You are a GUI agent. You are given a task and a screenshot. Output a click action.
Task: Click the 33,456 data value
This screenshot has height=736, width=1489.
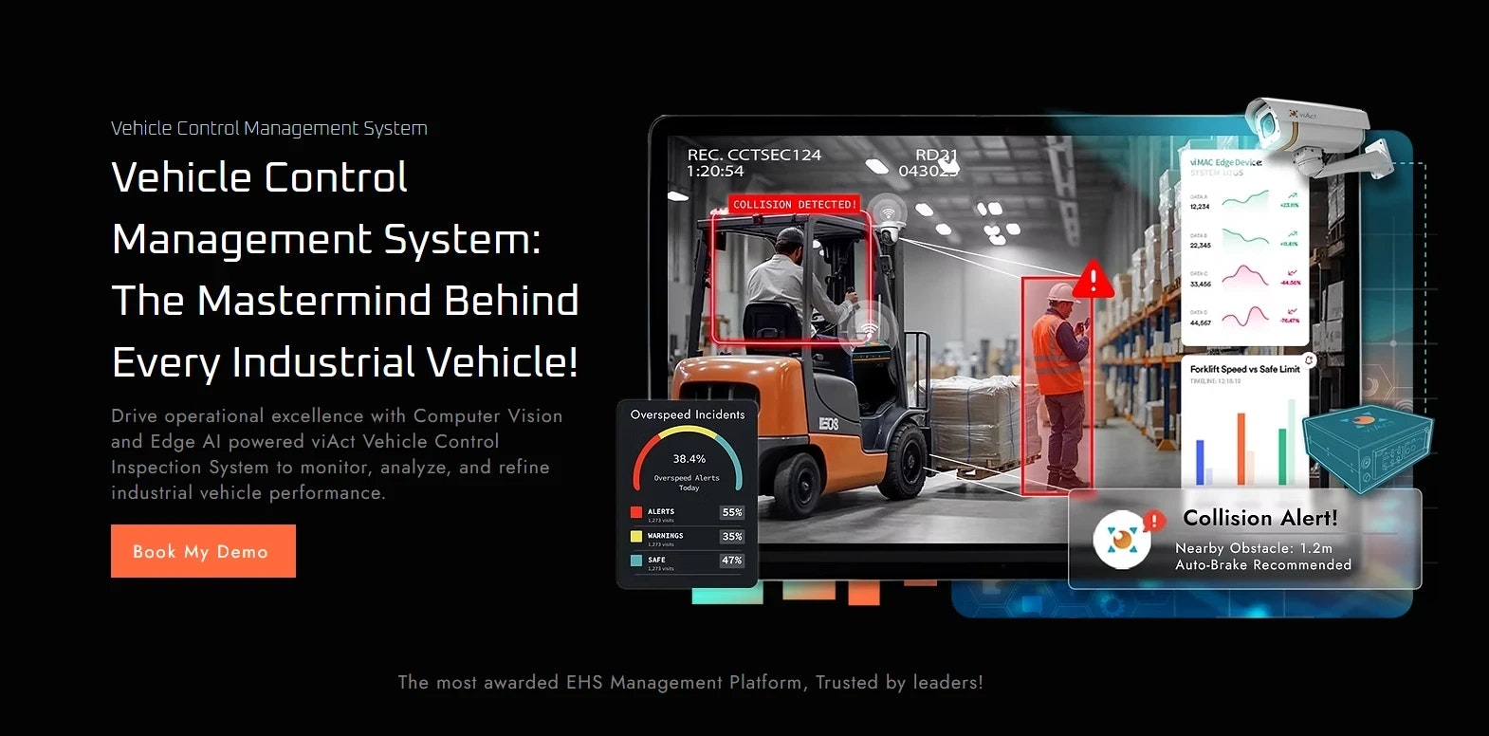click(1200, 284)
